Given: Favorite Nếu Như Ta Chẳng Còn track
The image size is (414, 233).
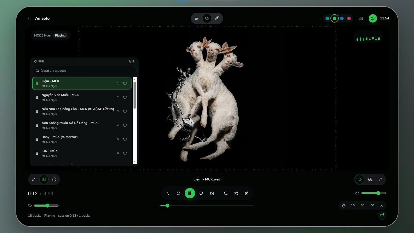Looking at the screenshot, I should point(125,111).
